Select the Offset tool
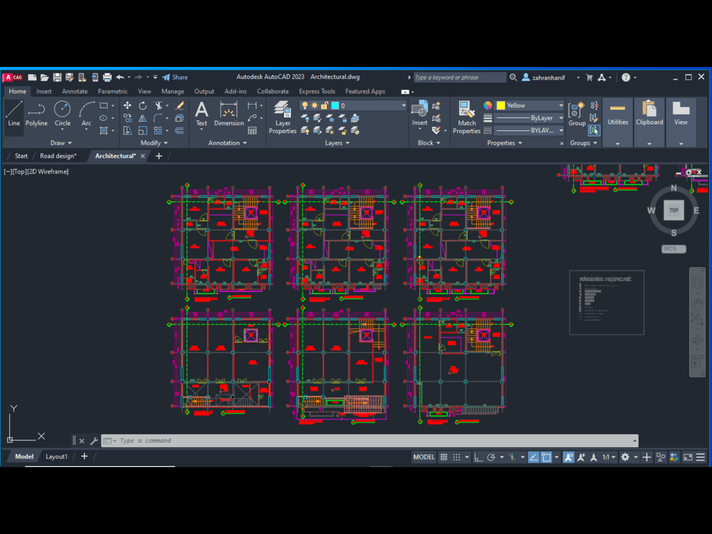Screen dimensions: 712x534 coord(179,131)
